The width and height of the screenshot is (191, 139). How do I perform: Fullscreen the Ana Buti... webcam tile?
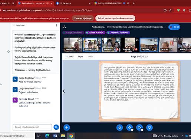(137, 40)
